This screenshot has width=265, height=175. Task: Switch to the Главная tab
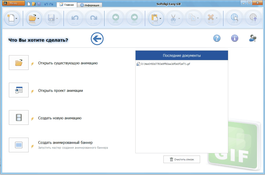click(67, 5)
